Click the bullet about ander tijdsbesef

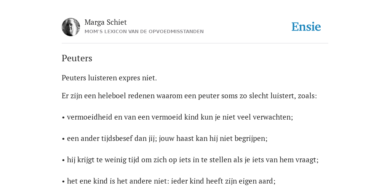[165, 138]
